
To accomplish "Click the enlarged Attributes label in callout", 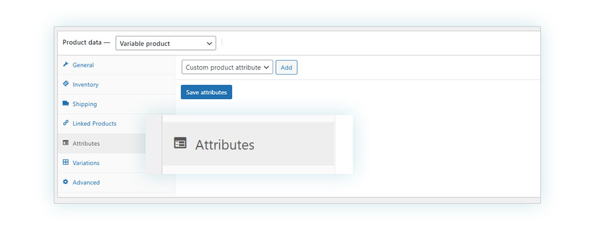I will [x=224, y=144].
